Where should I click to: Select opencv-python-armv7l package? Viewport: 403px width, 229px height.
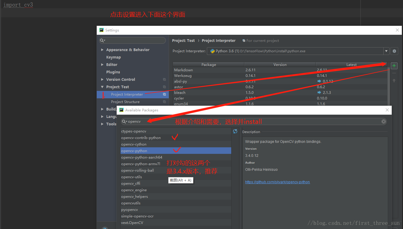pos(176,164)
